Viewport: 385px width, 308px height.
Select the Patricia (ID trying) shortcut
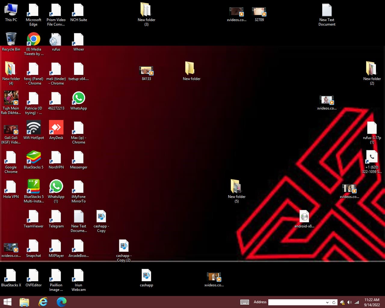[34, 103]
